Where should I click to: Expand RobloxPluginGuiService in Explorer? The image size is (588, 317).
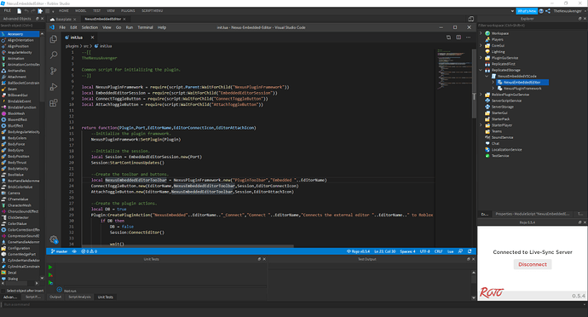pos(481,95)
